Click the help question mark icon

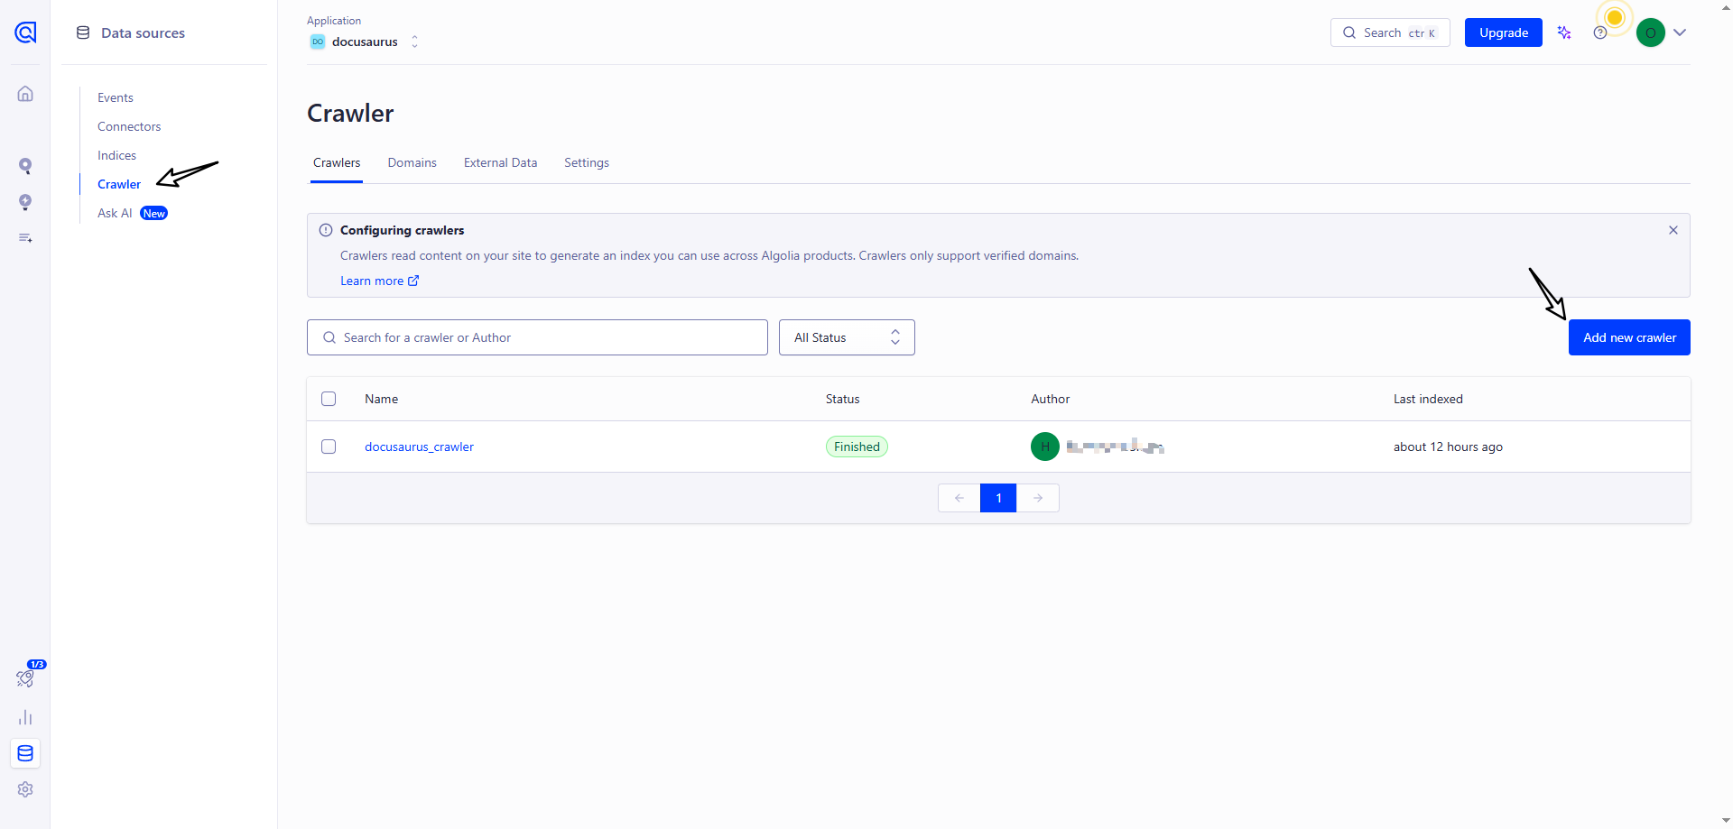pyautogui.click(x=1600, y=33)
